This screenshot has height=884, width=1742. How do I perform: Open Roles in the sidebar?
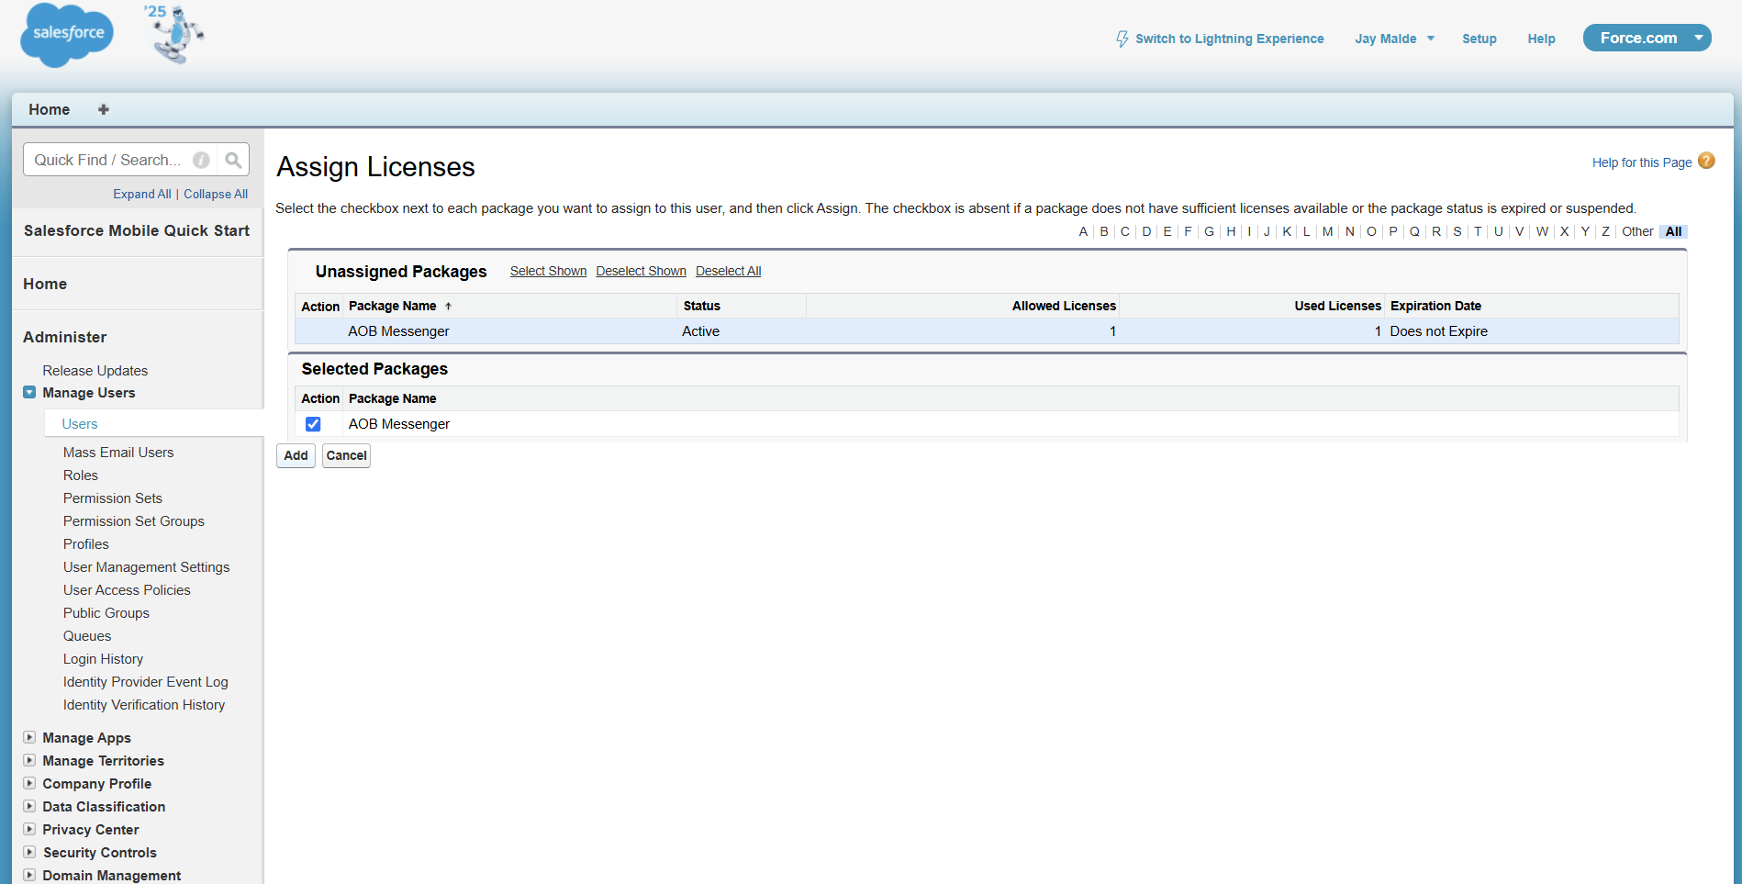pos(81,475)
